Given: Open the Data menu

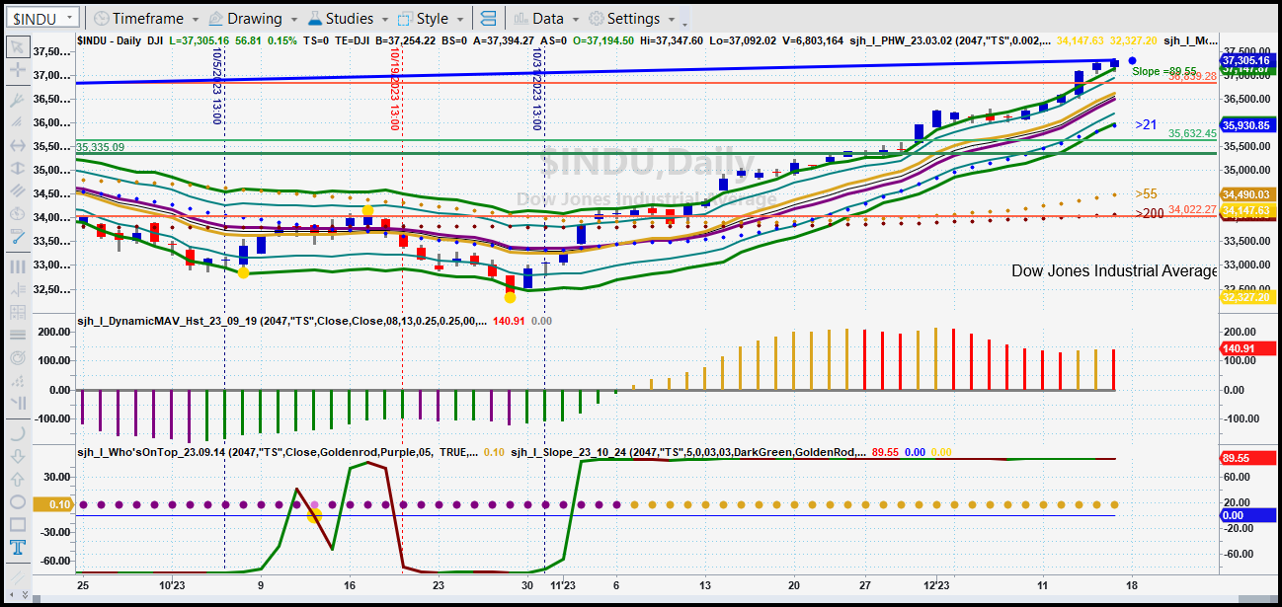Looking at the screenshot, I should (x=547, y=19).
